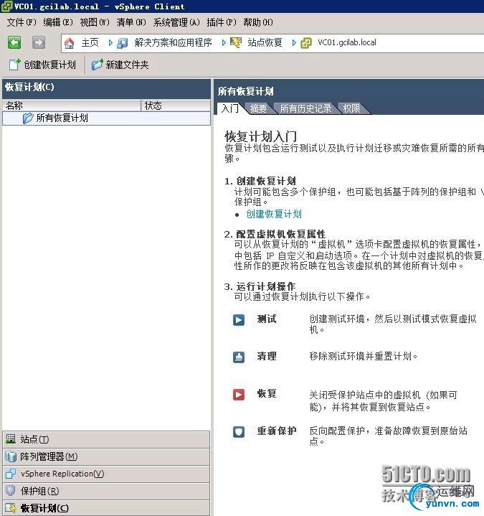
Task: Click the 2. 配置虚拟机恢复属性 heading
Action: 275,234
